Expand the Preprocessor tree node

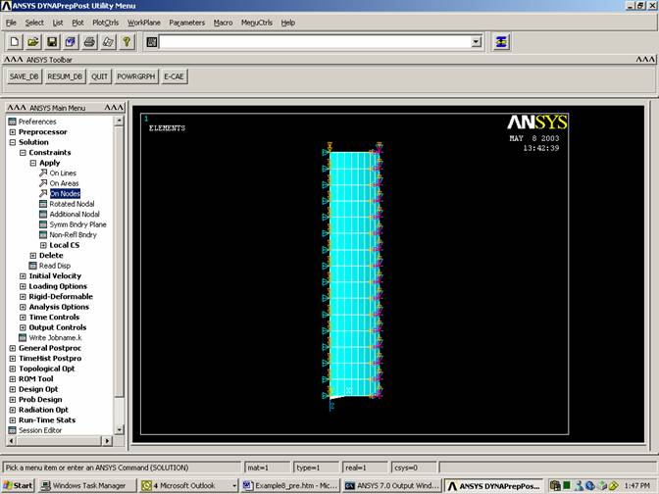pyautogui.click(x=13, y=132)
